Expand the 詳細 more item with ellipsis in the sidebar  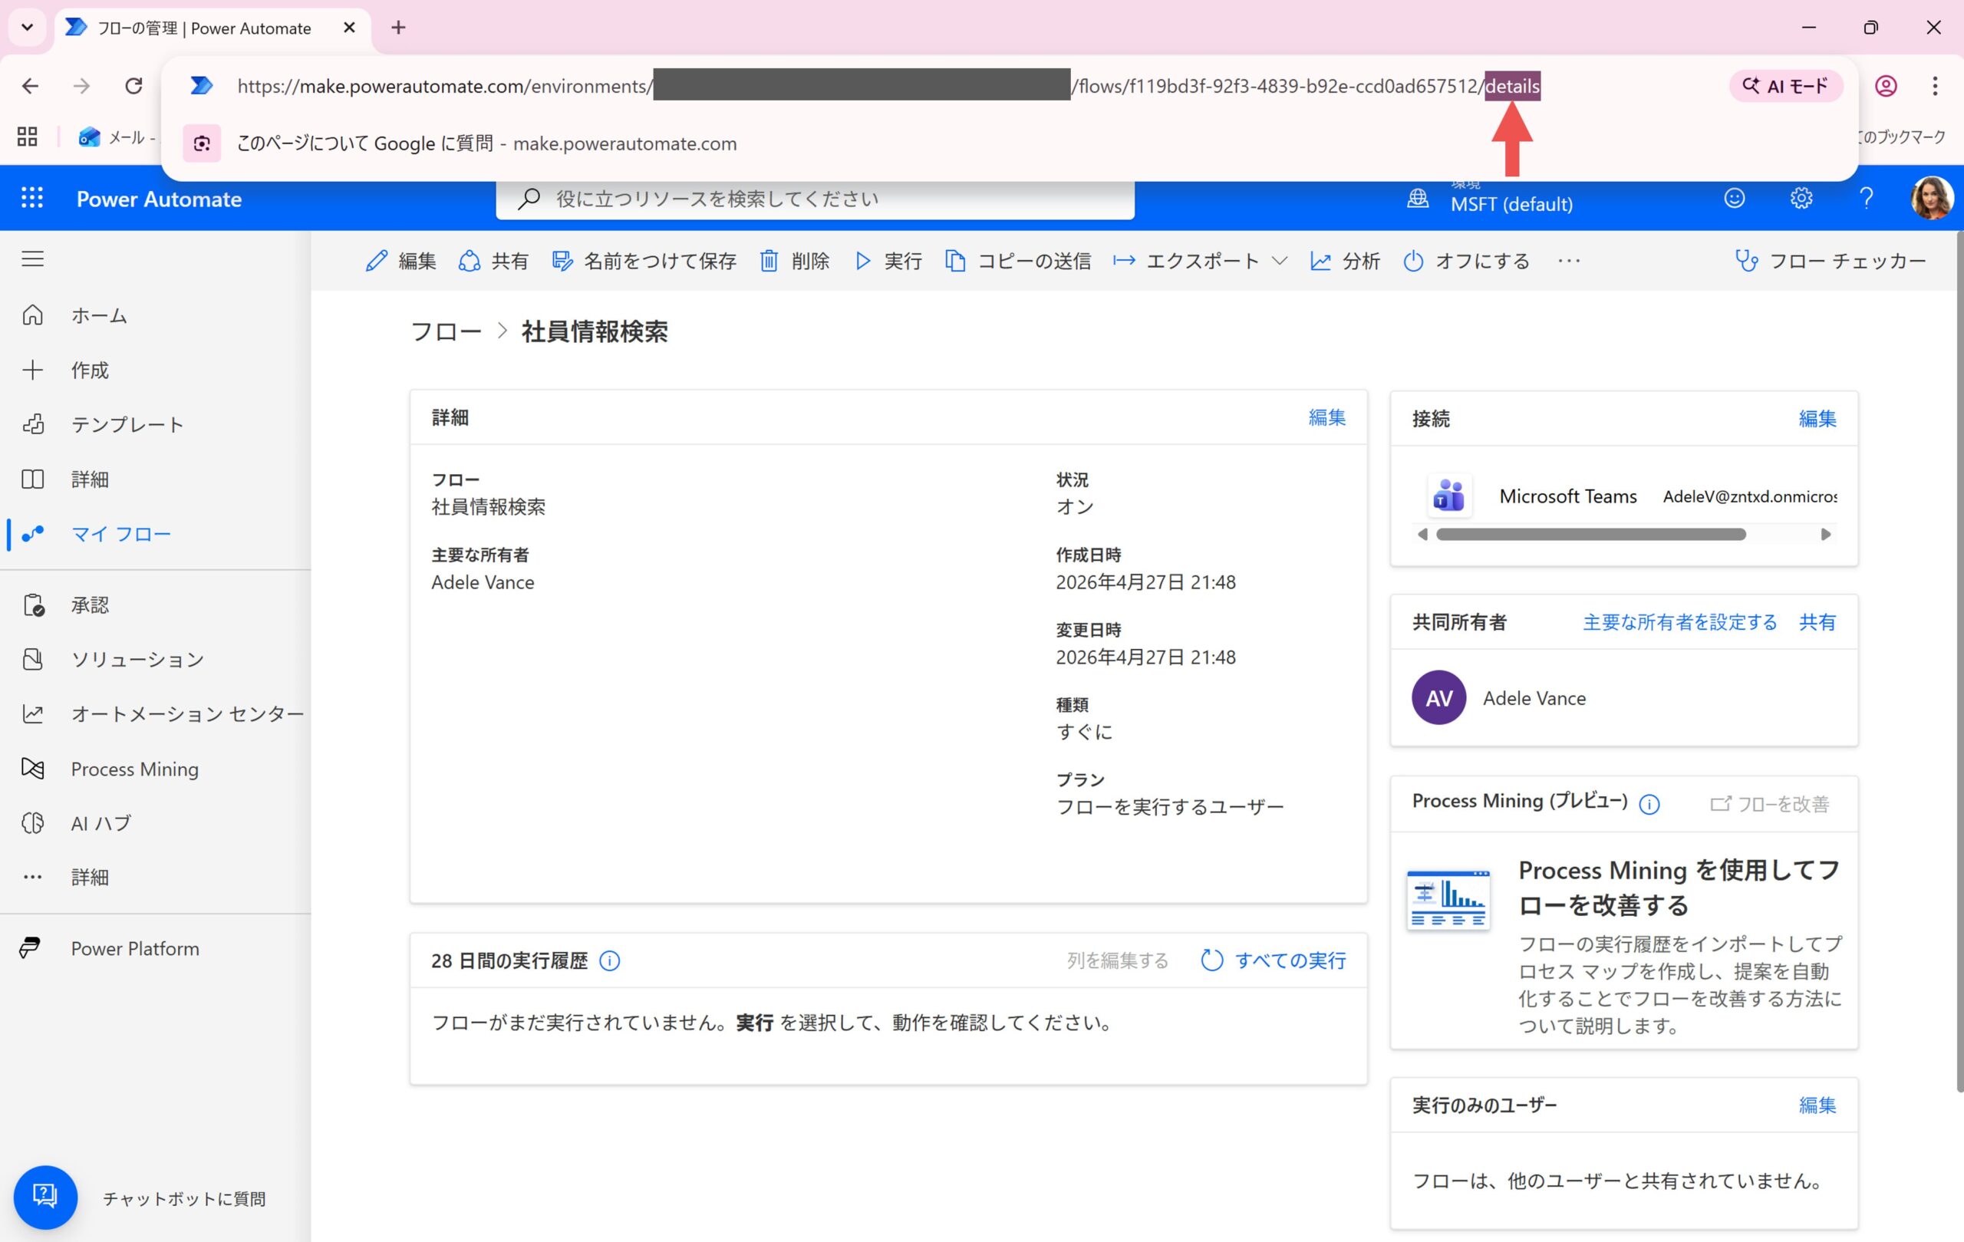90,877
